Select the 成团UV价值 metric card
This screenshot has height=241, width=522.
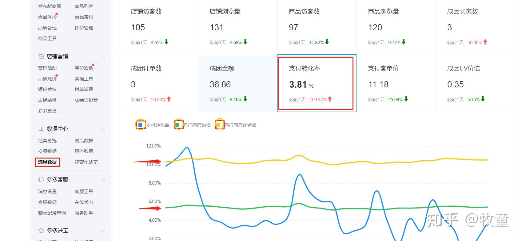tap(475, 83)
